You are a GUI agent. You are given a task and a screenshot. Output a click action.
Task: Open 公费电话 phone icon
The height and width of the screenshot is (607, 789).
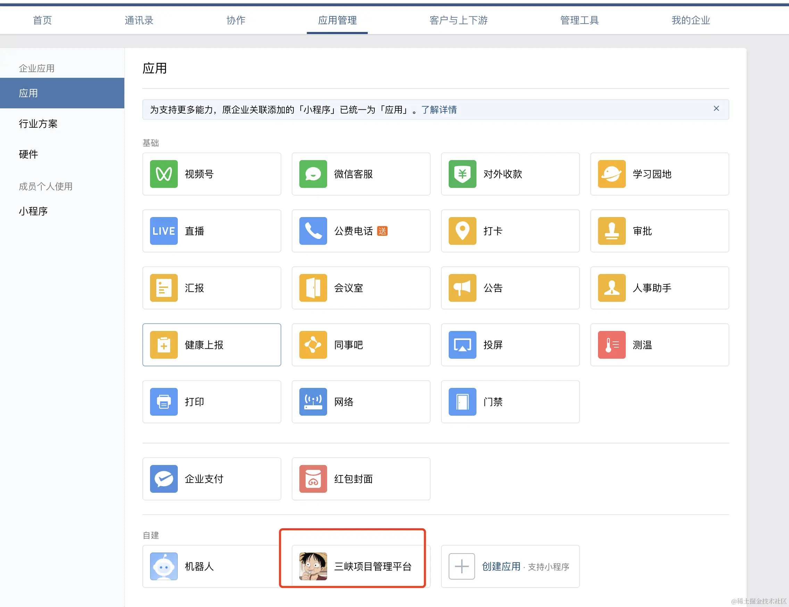pyautogui.click(x=313, y=231)
